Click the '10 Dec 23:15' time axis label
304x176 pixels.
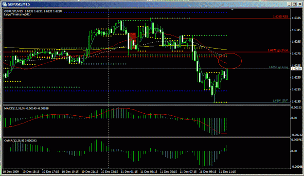[109, 172]
